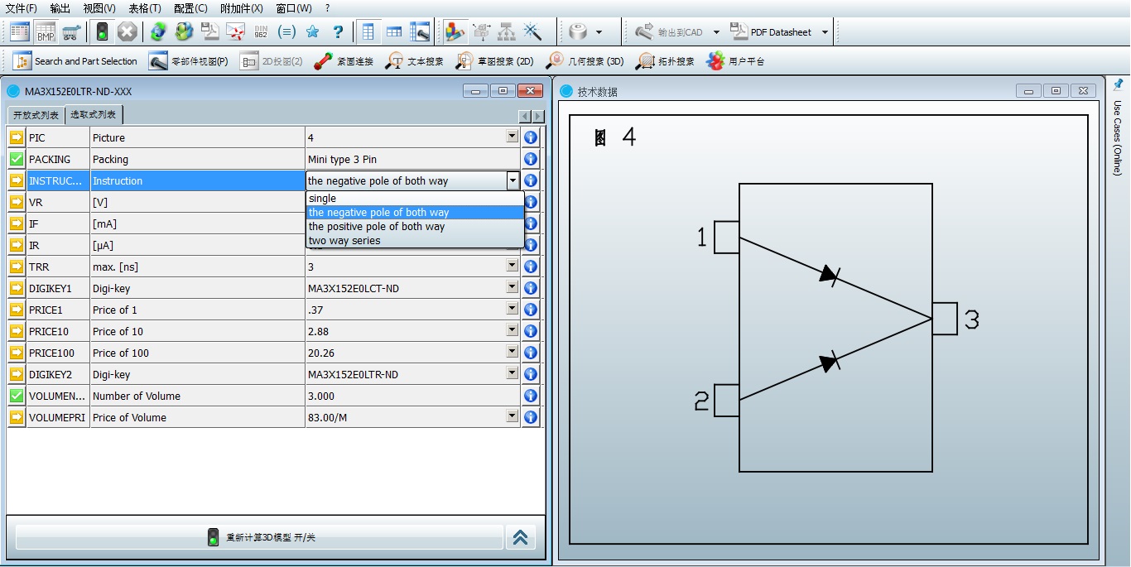Expand the PDF Datasheet dropdown arrow
The height and width of the screenshot is (567, 1131).
coord(825,32)
